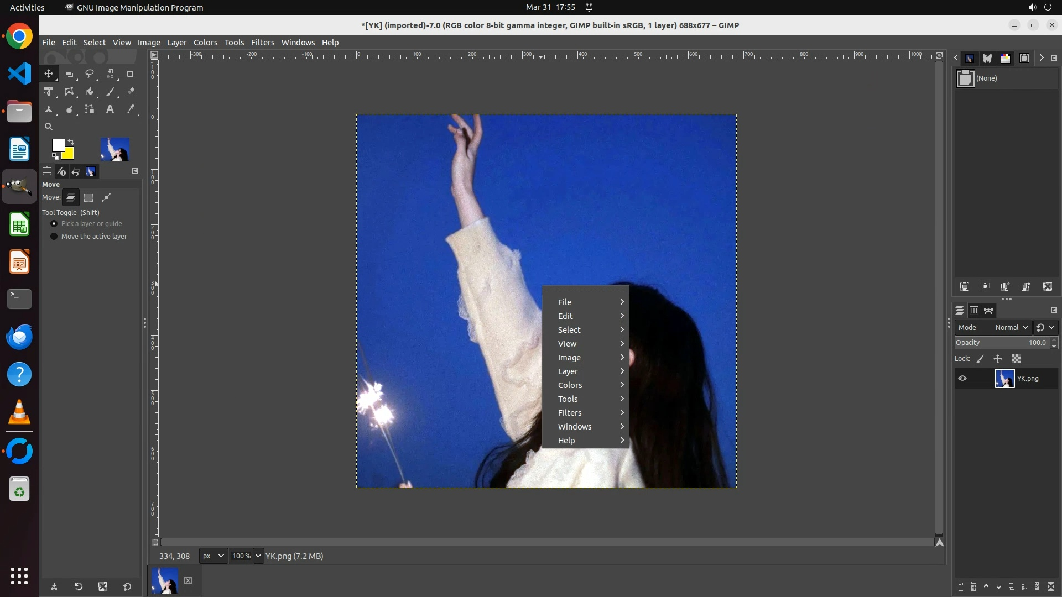Viewport: 1062px width, 597px height.
Task: Hide the YK.png layer with eye icon
Action: [962, 379]
